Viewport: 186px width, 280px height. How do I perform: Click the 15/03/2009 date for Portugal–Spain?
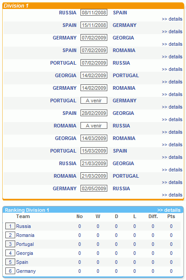point(94,151)
